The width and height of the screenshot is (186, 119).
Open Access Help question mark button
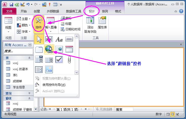coord(181,11)
